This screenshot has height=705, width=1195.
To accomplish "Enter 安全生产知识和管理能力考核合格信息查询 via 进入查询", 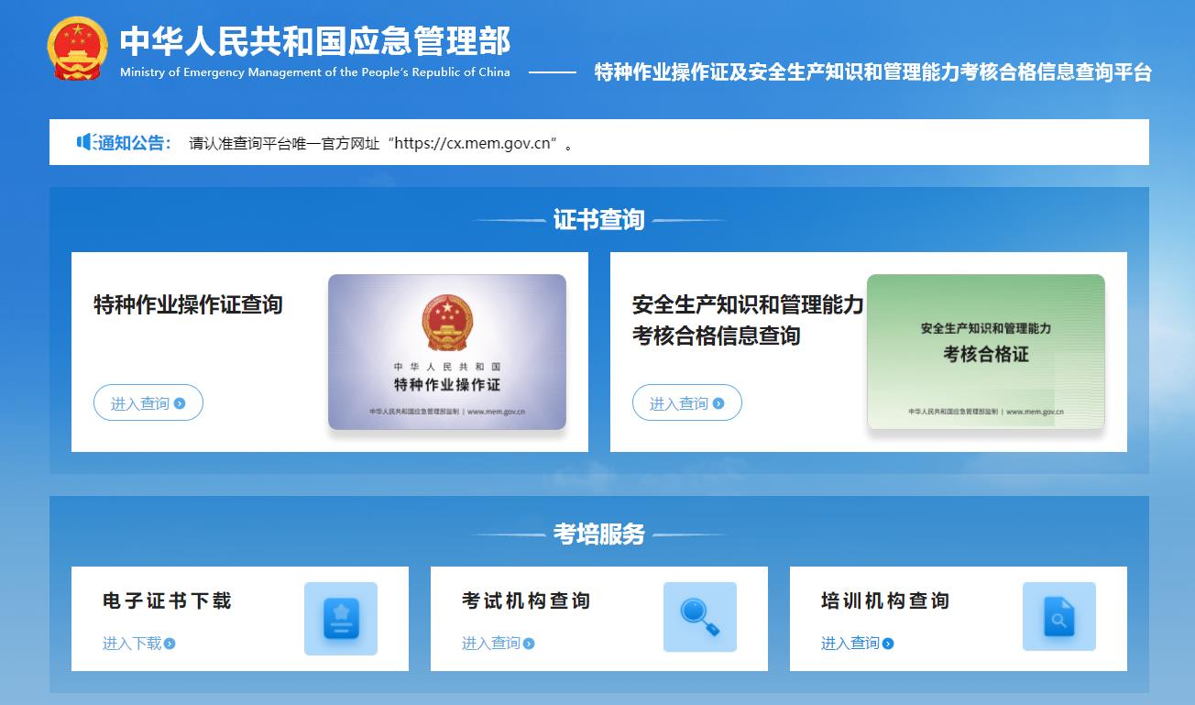I will coord(686,402).
